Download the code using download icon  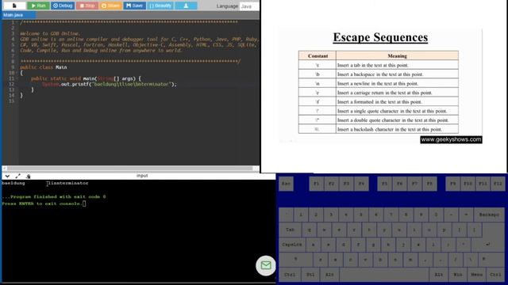186,6
